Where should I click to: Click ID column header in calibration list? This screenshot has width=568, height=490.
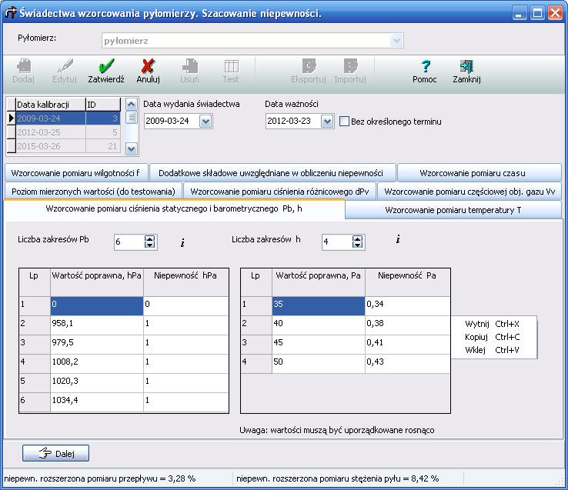pos(103,105)
